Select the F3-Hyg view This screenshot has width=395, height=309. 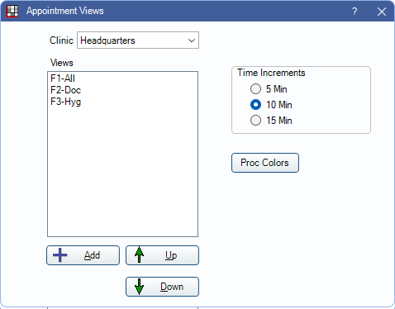click(x=122, y=102)
